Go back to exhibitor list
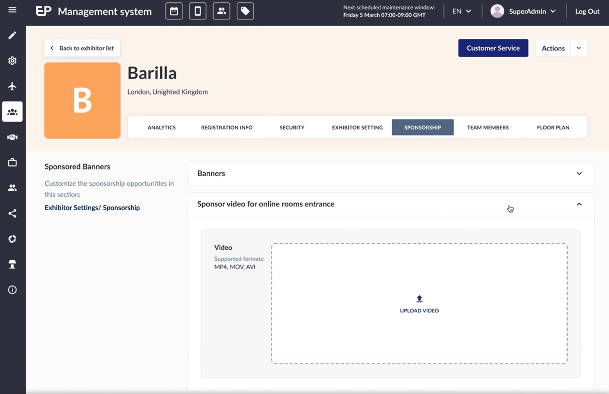Image resolution: width=609 pixels, height=394 pixels. (82, 48)
